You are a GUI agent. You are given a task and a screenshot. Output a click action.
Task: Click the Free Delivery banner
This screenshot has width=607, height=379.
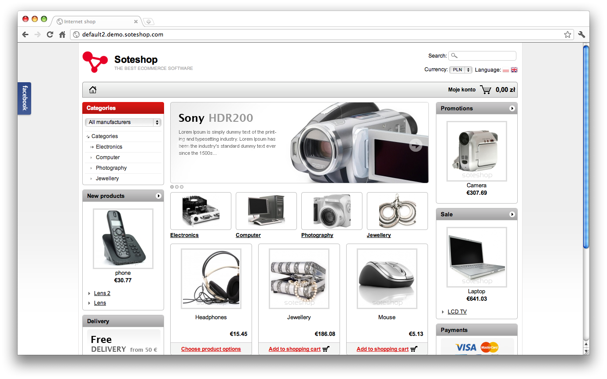(x=124, y=342)
